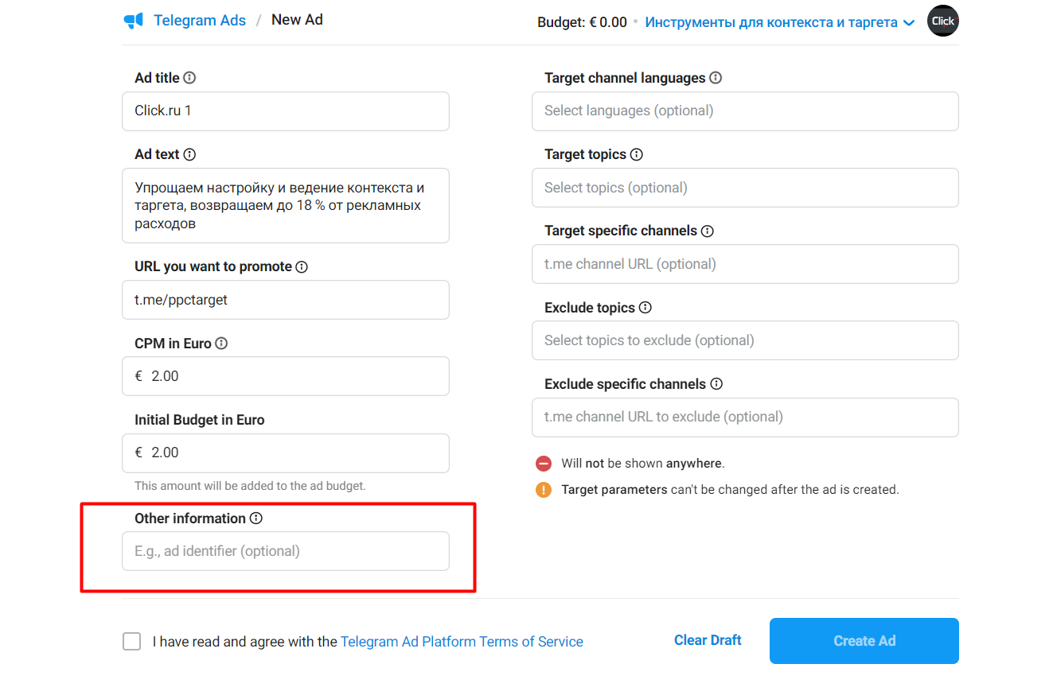
Task: Click the red 'will not be shown' icon
Action: 544,464
